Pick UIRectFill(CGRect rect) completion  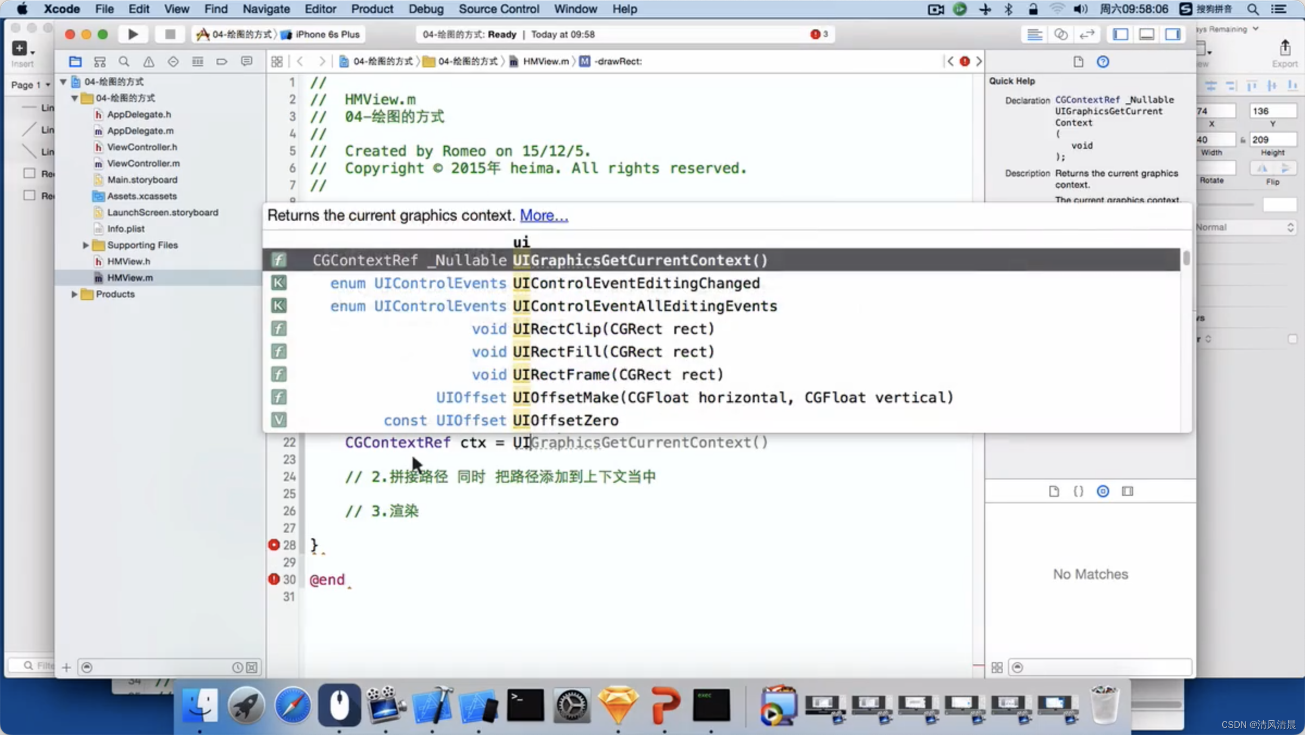tap(721, 351)
